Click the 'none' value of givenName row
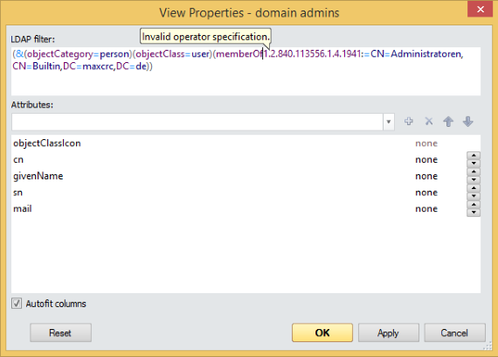Viewport: 498px width, 357px height. [426, 176]
